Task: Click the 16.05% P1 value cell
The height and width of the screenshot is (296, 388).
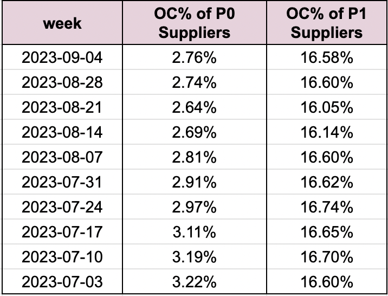Action: tap(326, 107)
